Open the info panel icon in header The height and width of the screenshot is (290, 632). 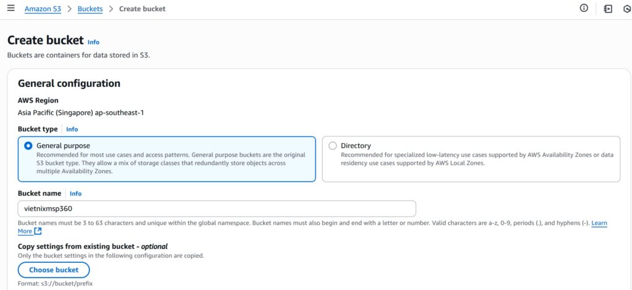[x=584, y=8]
